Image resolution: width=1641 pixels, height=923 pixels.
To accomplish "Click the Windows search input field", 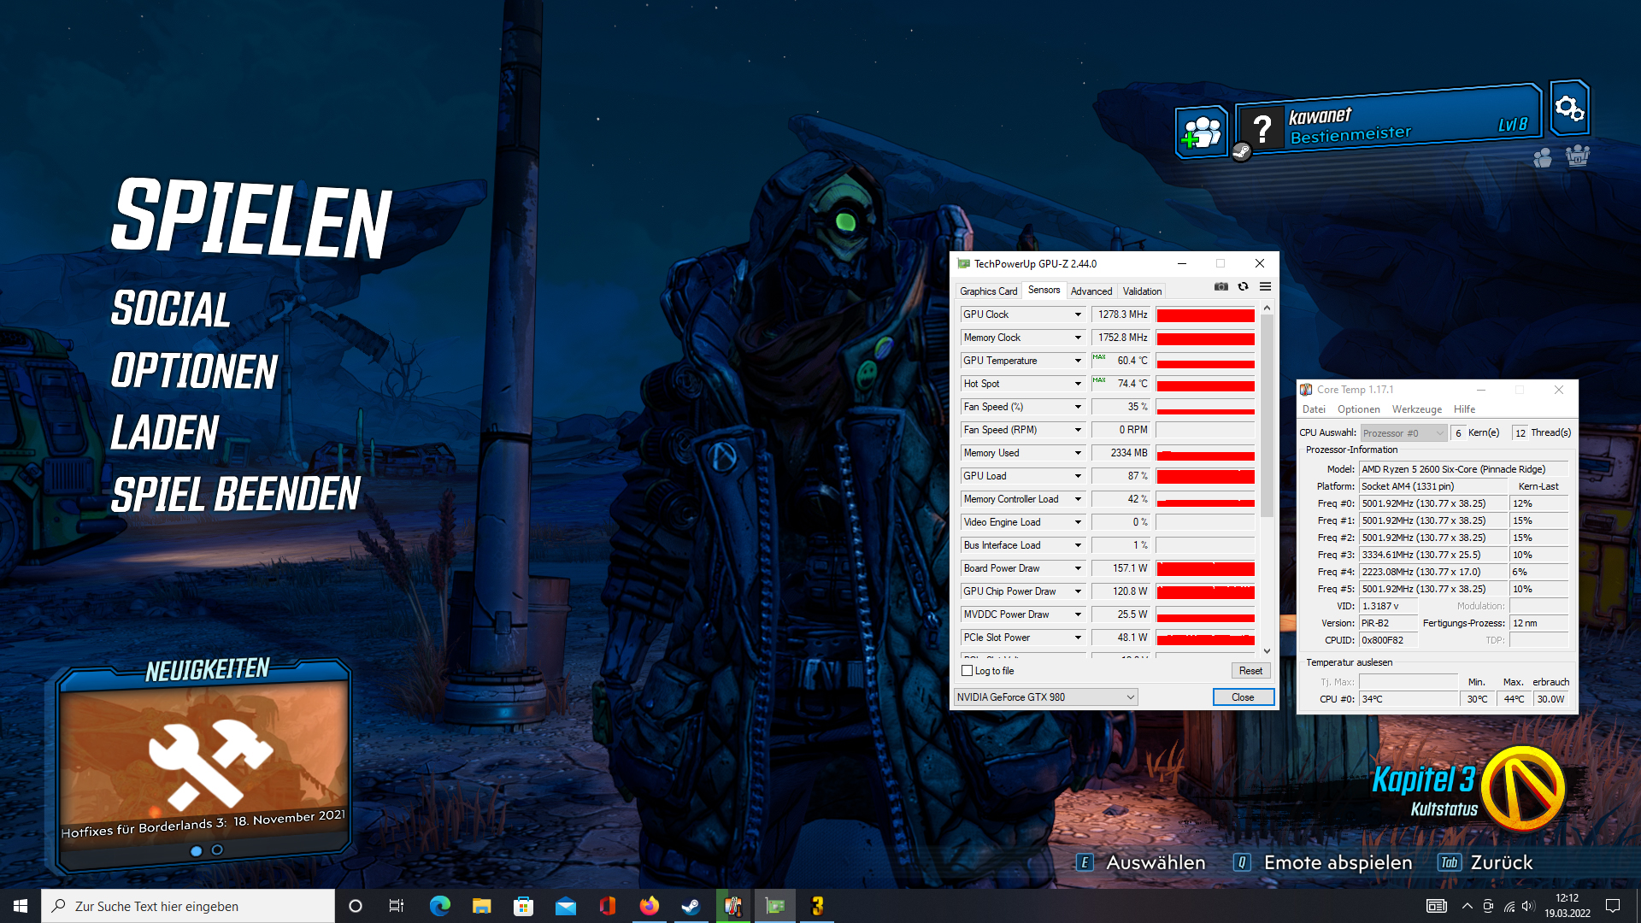I will (188, 906).
